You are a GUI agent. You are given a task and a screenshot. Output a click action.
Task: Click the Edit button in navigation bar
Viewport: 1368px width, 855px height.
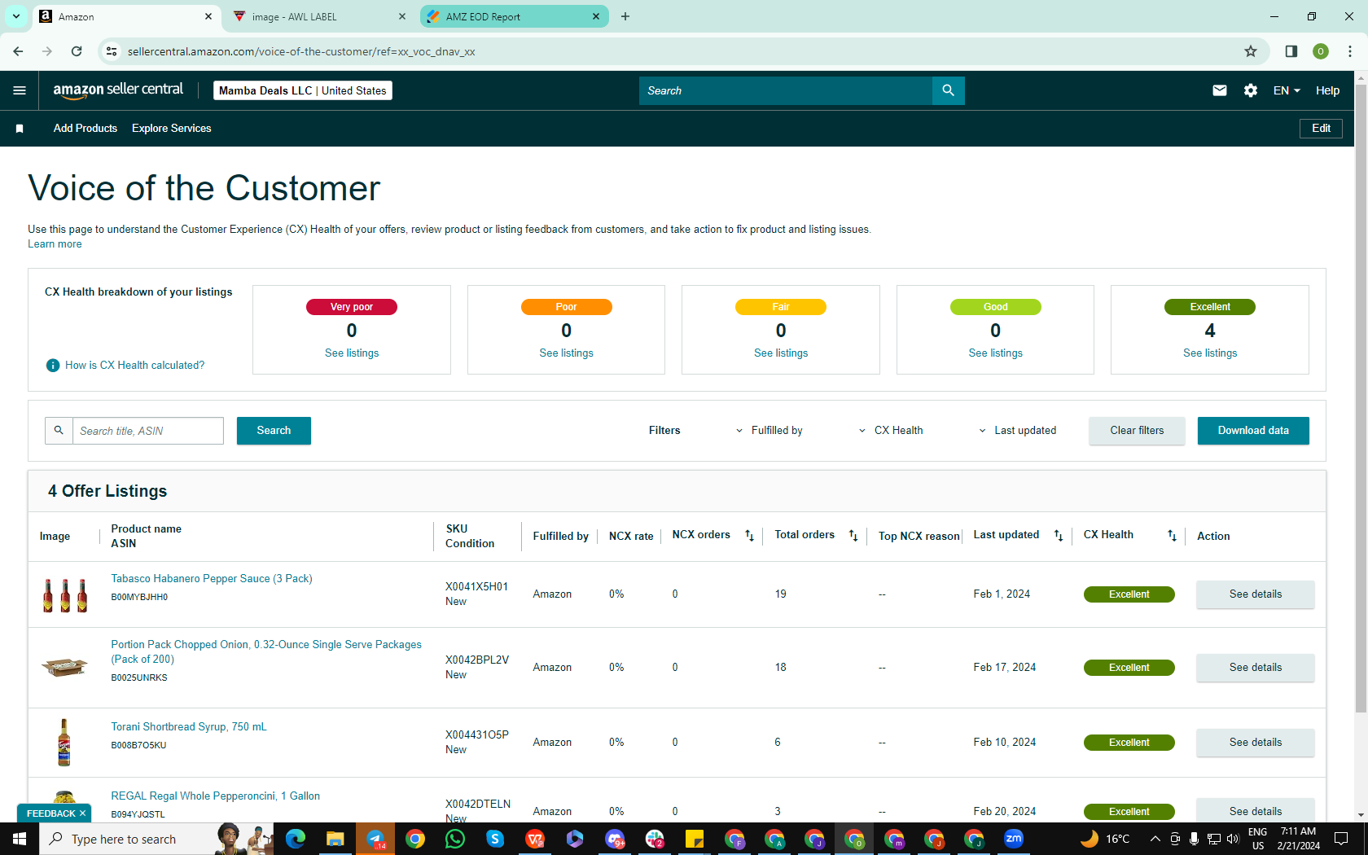(x=1321, y=129)
